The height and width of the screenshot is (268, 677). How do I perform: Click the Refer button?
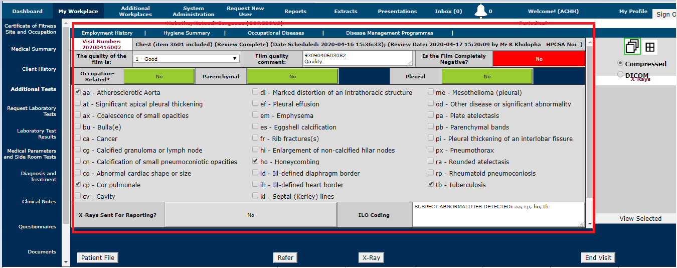click(285, 257)
